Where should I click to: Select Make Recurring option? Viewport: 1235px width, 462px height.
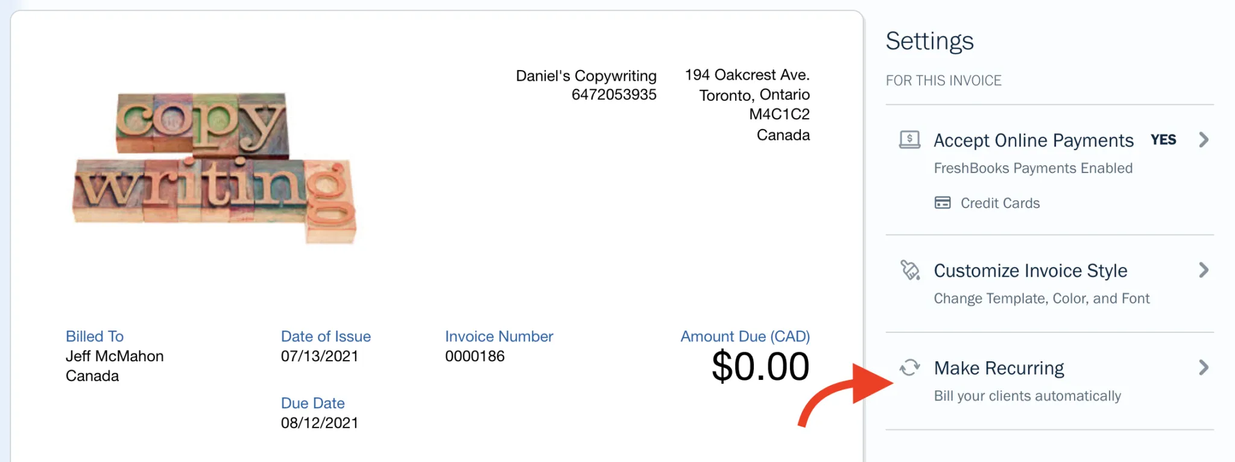pyautogui.click(x=999, y=368)
